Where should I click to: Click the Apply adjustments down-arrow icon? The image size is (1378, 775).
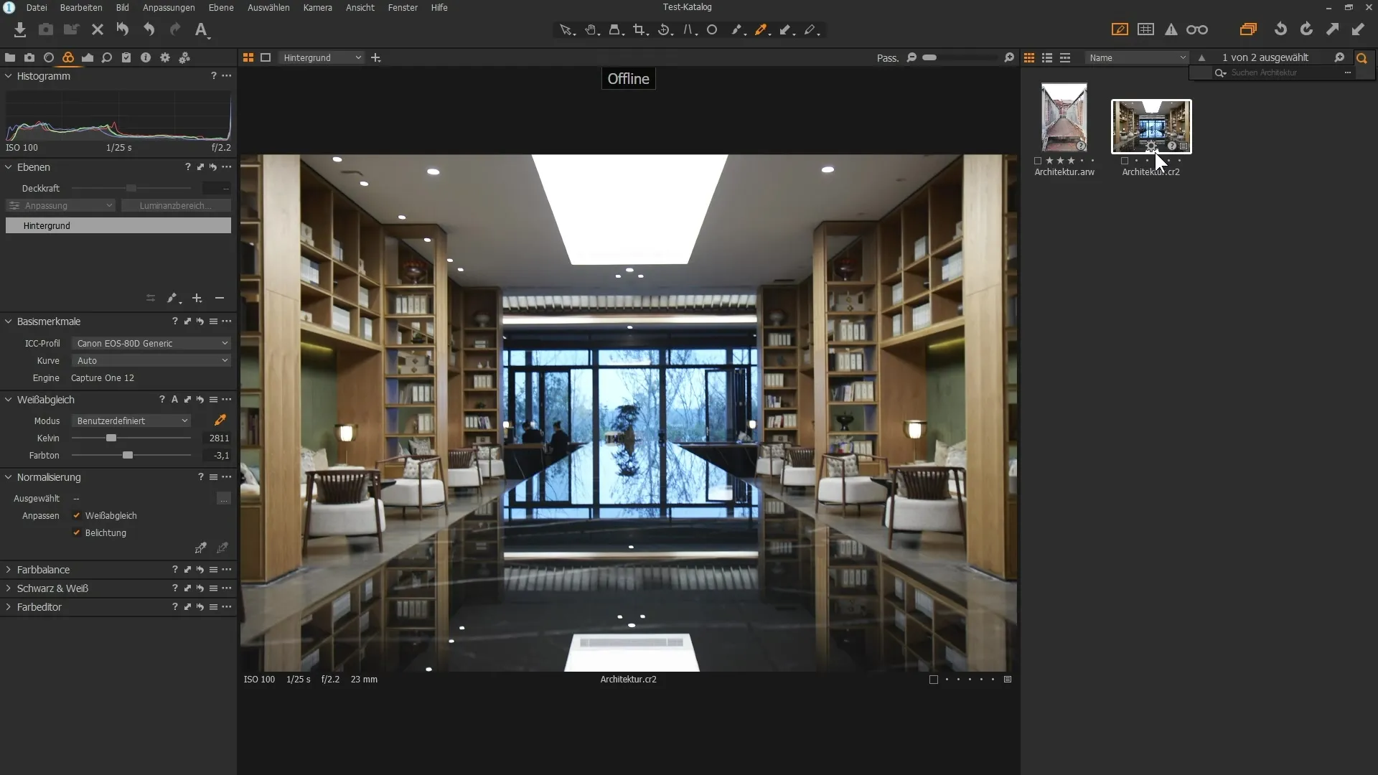point(1358,29)
